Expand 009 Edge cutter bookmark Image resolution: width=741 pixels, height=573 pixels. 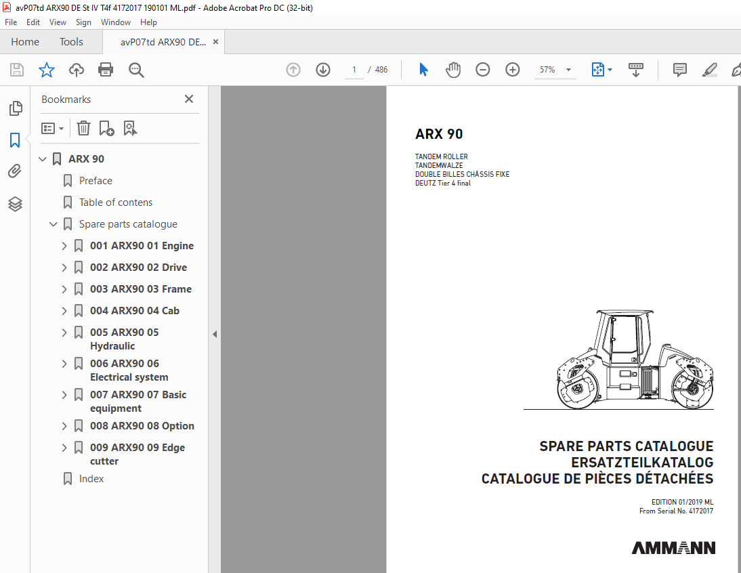click(64, 448)
